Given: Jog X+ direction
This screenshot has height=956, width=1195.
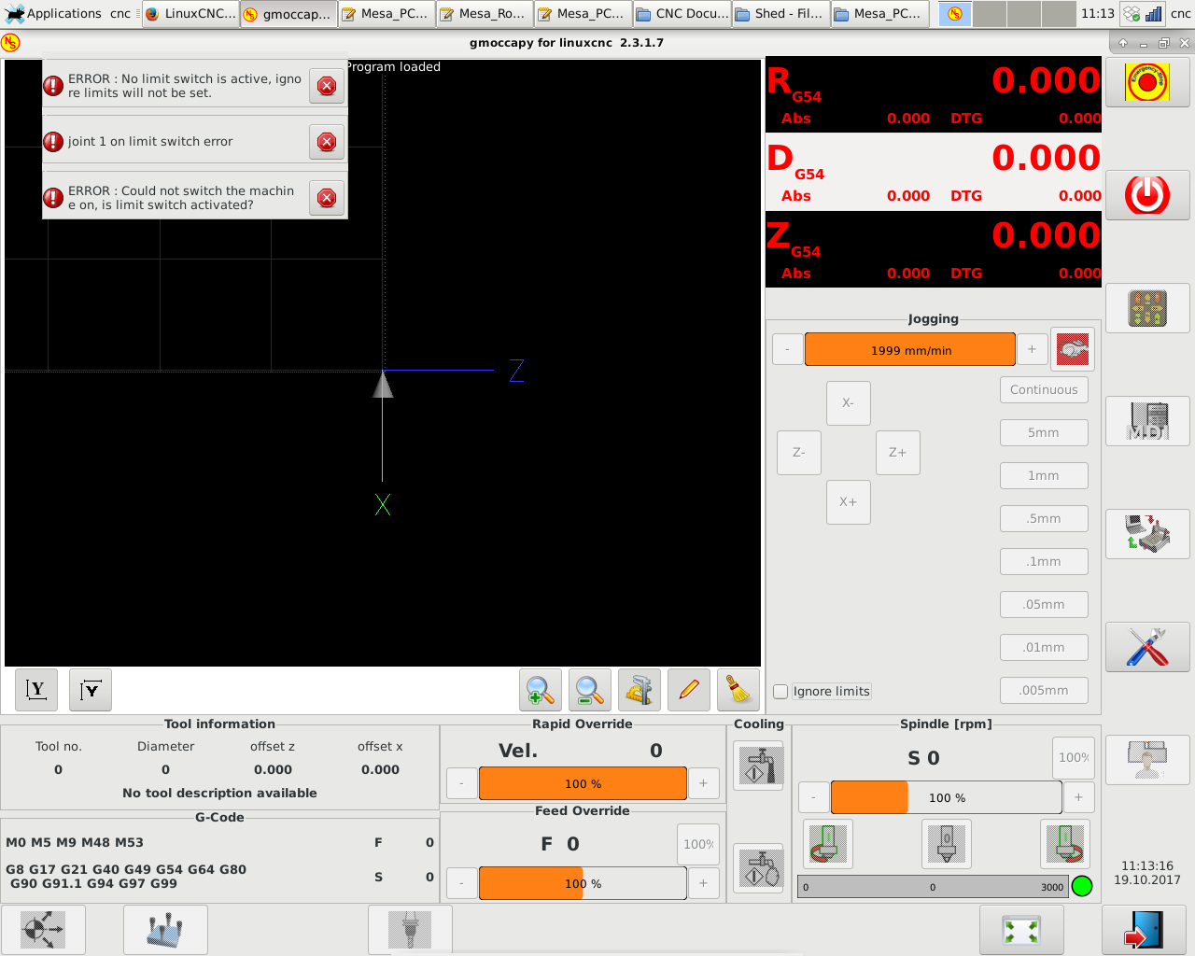Looking at the screenshot, I should 849,502.
